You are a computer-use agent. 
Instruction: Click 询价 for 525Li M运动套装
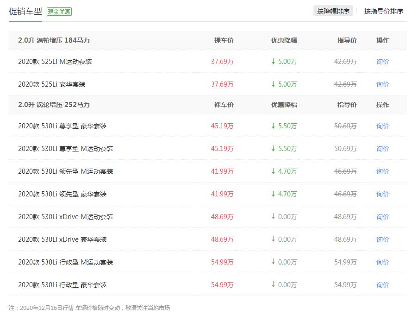(382, 62)
